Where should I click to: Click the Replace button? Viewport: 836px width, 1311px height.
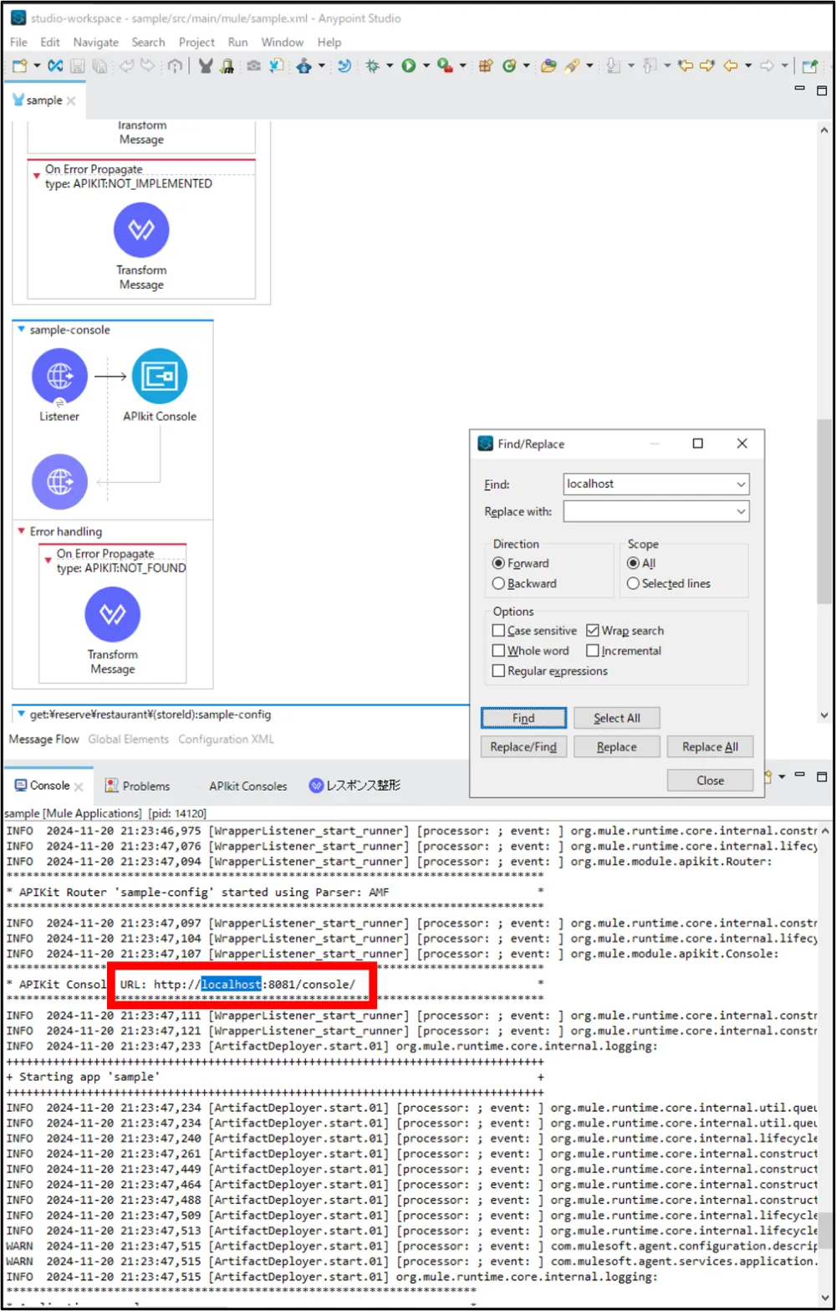pyautogui.click(x=617, y=747)
